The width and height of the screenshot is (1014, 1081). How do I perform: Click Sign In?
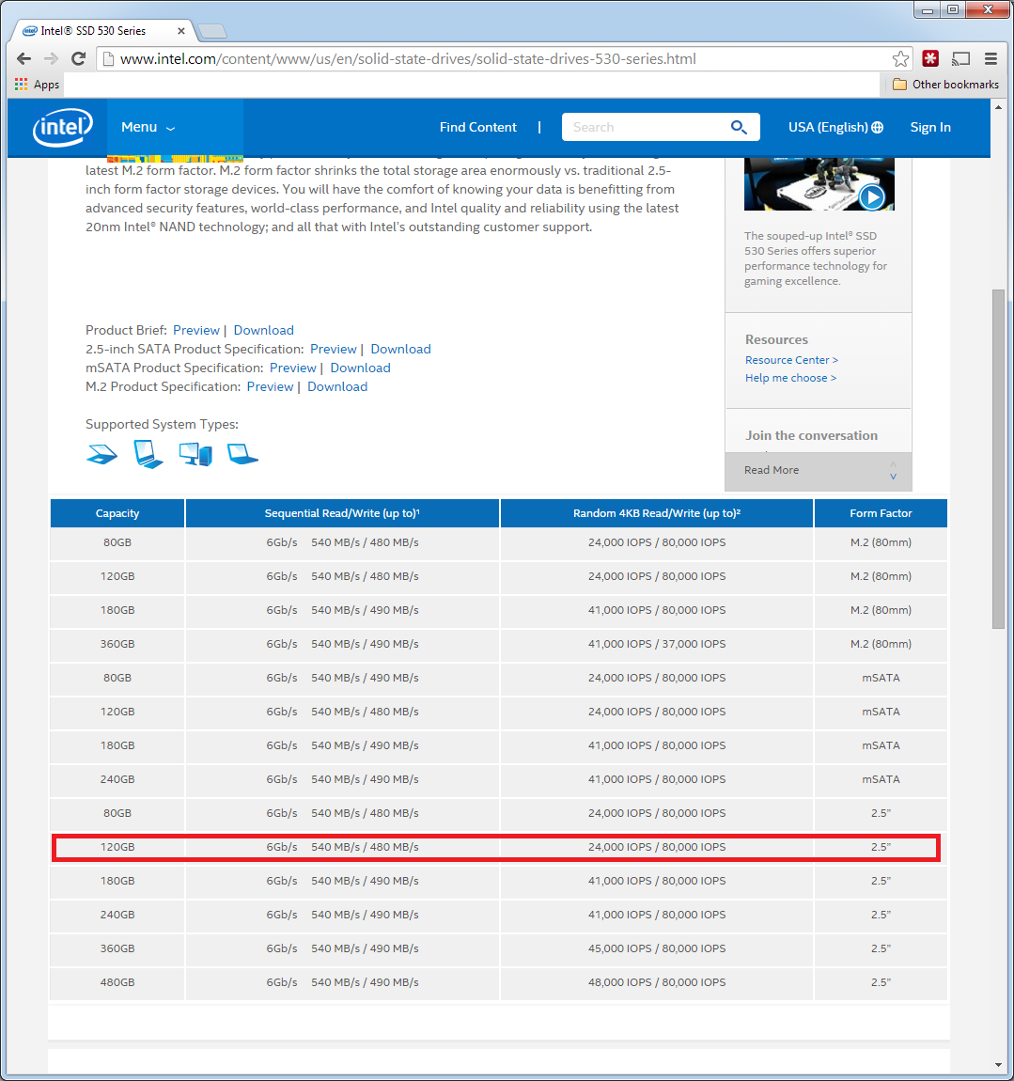(x=930, y=128)
